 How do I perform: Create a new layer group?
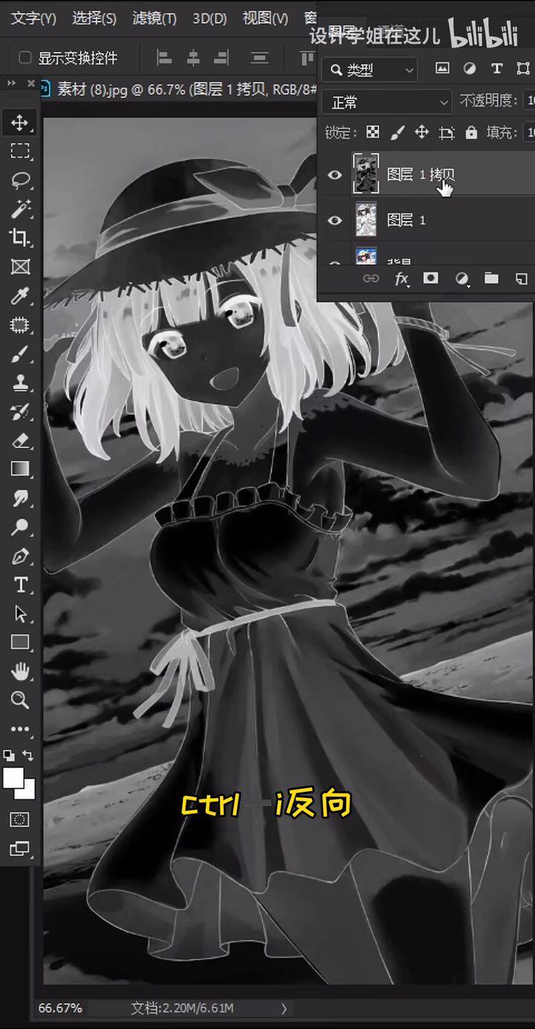(x=491, y=278)
